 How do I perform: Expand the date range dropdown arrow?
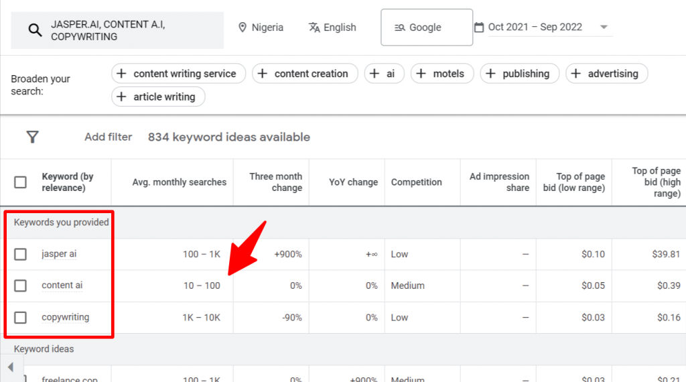click(604, 27)
